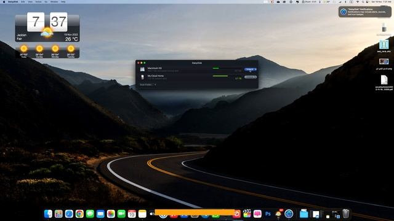Open Calendar from the Dock
Screen dimensions: 394x221
(132, 214)
